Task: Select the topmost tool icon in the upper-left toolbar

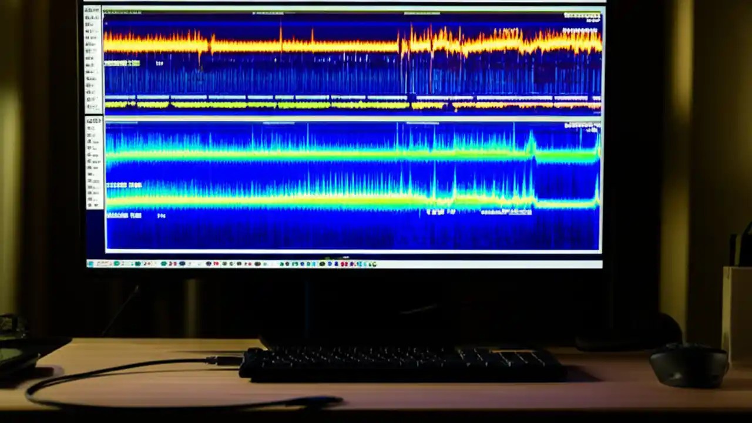Action: click(93, 11)
